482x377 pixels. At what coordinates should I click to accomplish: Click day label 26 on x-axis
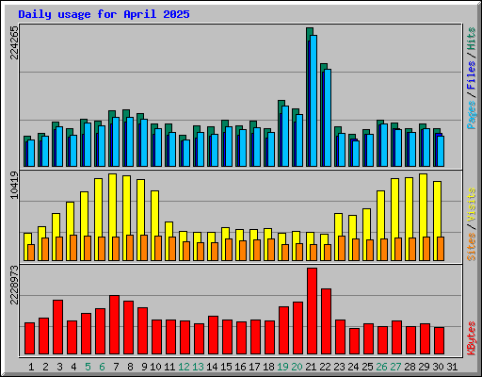(381, 367)
